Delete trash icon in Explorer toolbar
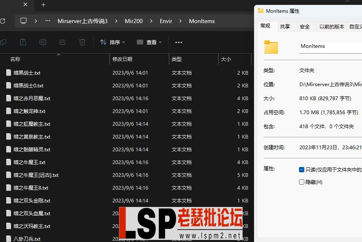The image size is (362, 242). tap(82, 42)
